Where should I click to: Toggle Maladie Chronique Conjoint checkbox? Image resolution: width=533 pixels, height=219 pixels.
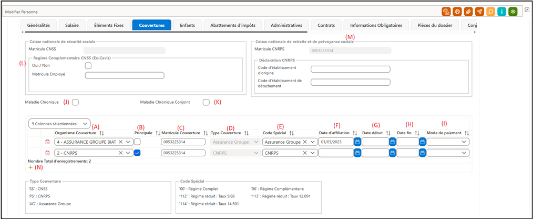pos(206,102)
